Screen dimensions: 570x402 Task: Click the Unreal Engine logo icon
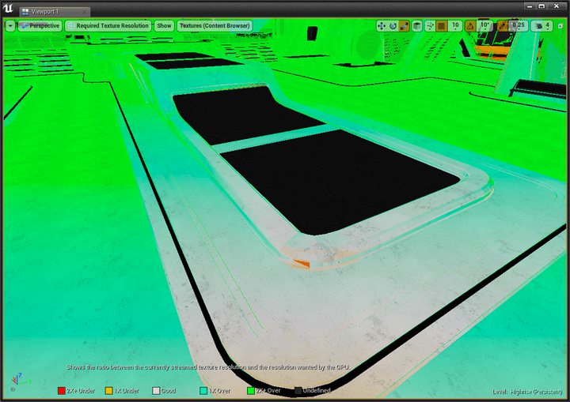[8, 8]
